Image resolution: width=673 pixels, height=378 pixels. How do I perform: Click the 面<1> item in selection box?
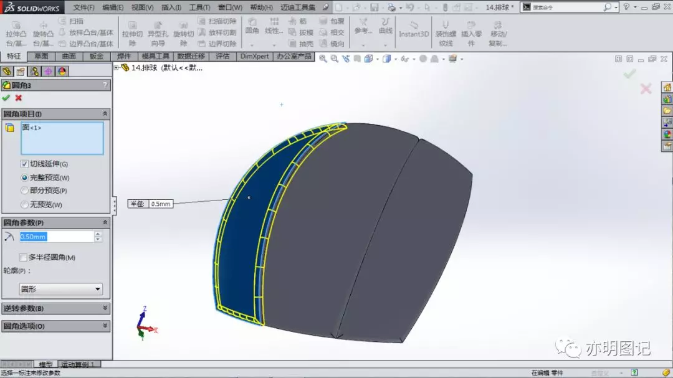(x=31, y=128)
